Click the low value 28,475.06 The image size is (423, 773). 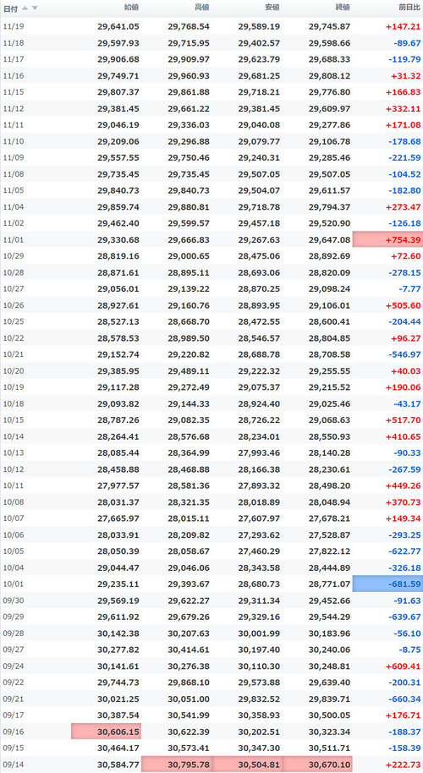coord(259,256)
